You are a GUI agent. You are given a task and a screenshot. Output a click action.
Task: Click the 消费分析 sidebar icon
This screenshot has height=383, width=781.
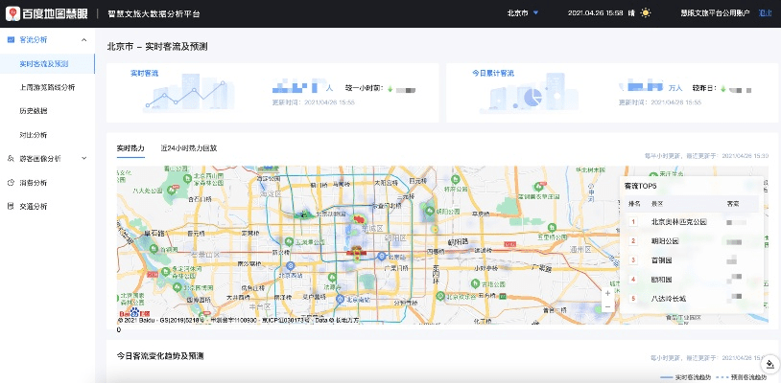tap(10, 182)
